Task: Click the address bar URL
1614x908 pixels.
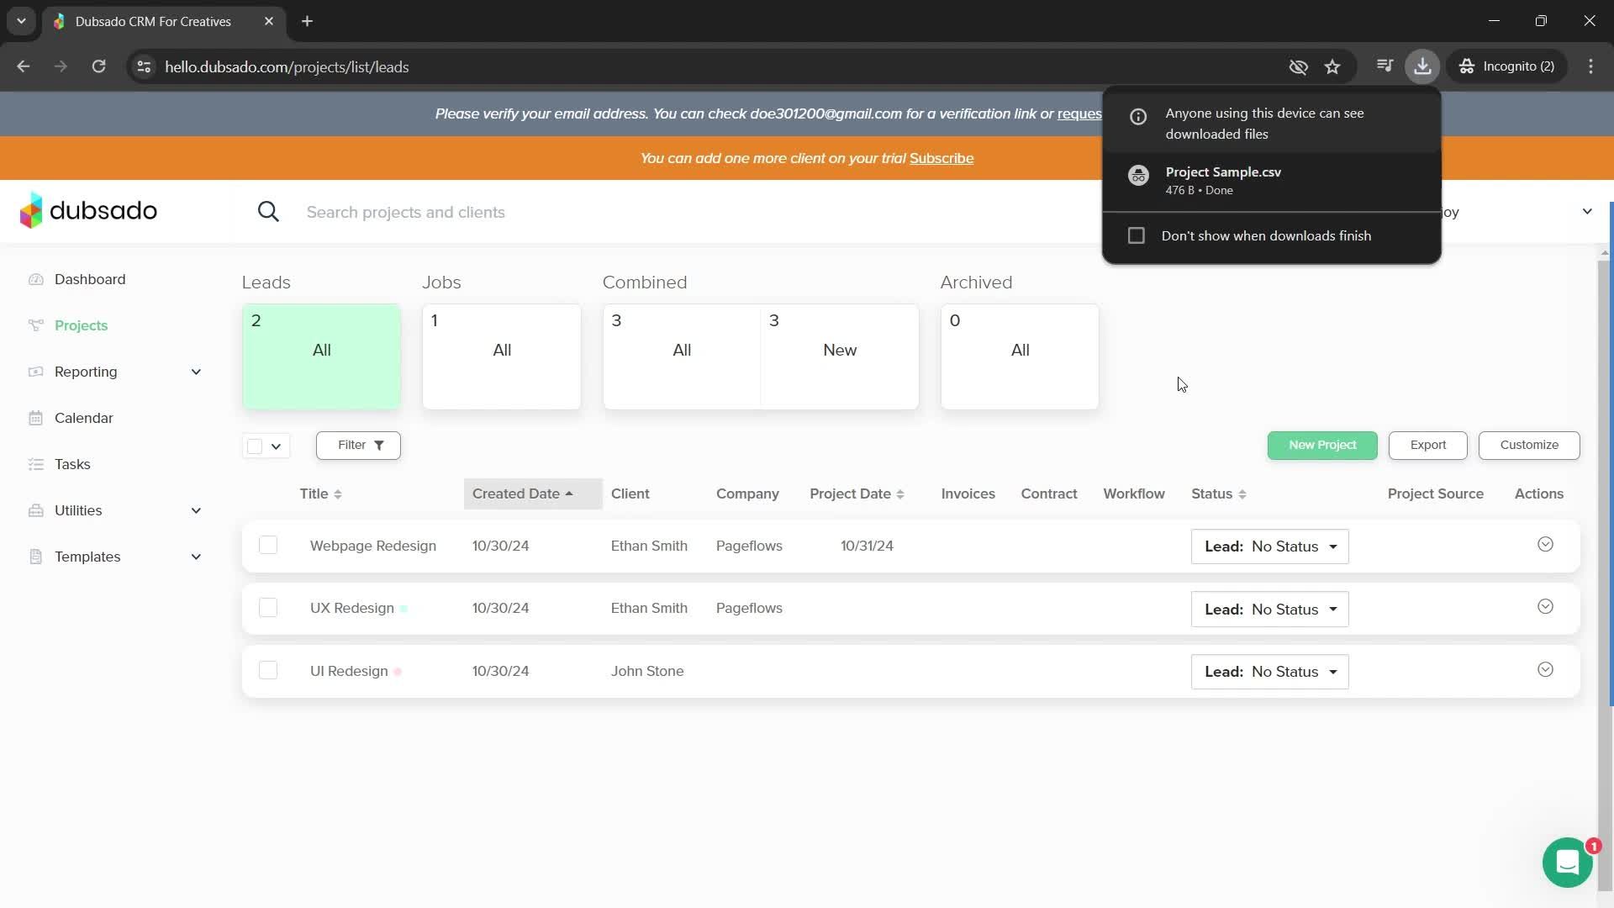Action: tap(287, 66)
